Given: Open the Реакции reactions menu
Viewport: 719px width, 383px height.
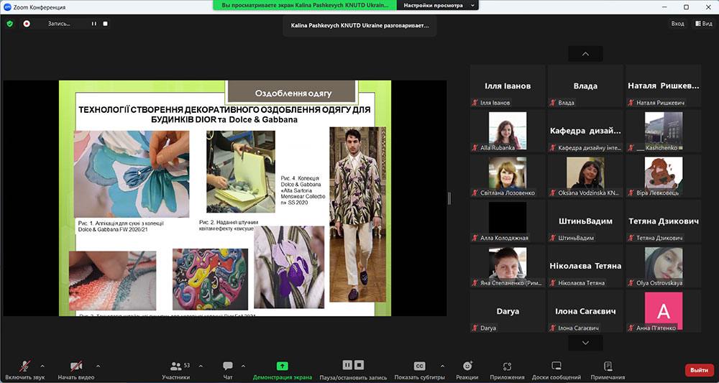Looking at the screenshot, I should [x=467, y=370].
